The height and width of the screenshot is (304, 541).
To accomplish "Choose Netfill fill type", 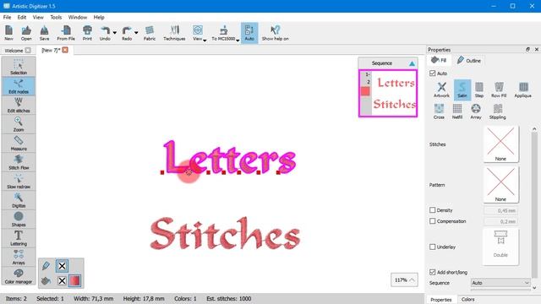I will (x=457, y=111).
